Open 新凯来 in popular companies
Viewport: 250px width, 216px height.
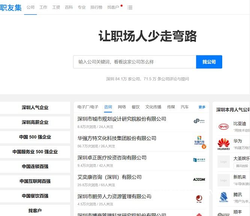(x=239, y=177)
